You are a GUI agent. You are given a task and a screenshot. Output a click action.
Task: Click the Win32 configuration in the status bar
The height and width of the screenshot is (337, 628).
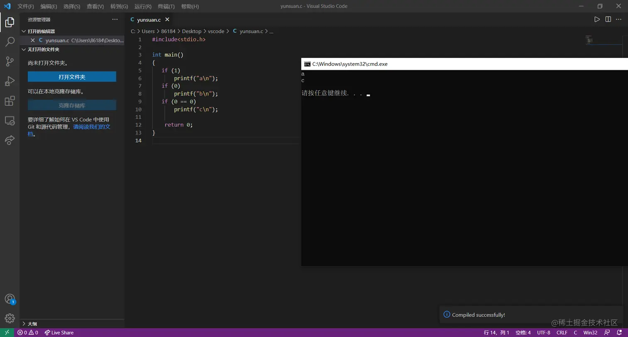point(590,332)
